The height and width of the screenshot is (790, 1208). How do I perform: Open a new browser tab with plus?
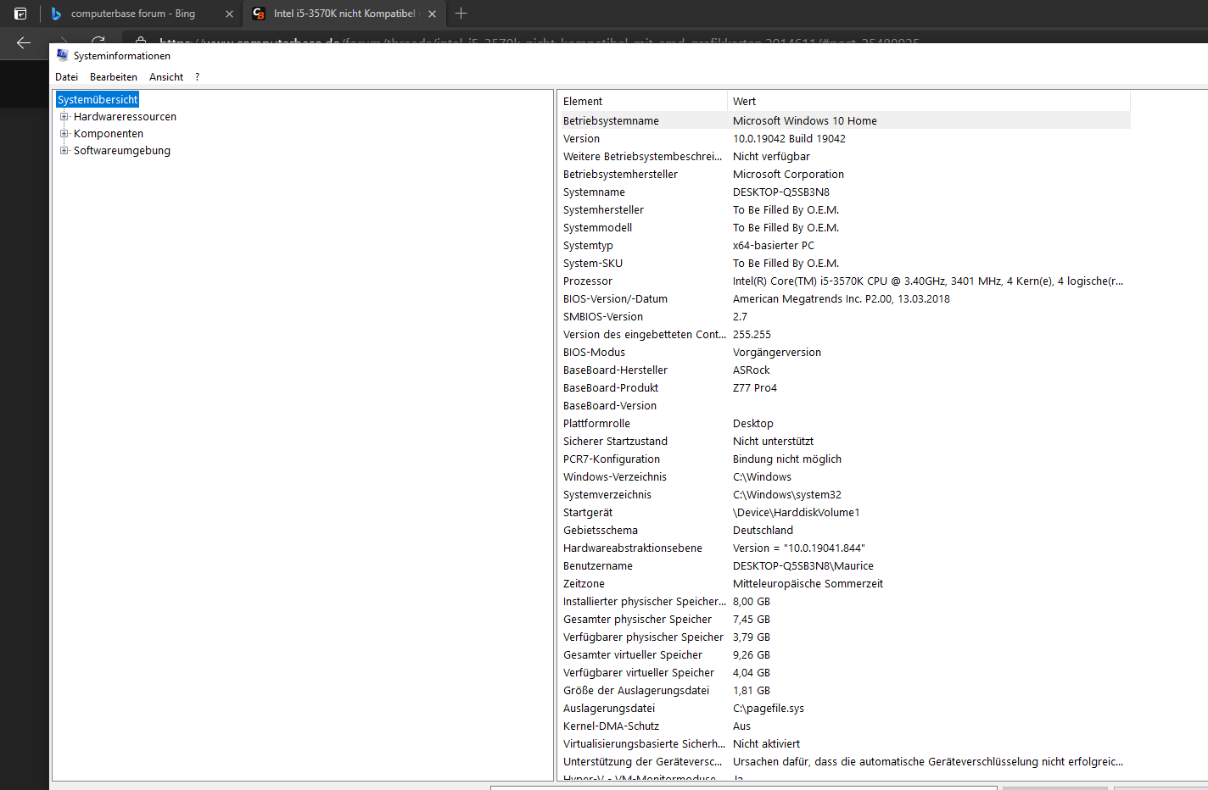click(461, 14)
